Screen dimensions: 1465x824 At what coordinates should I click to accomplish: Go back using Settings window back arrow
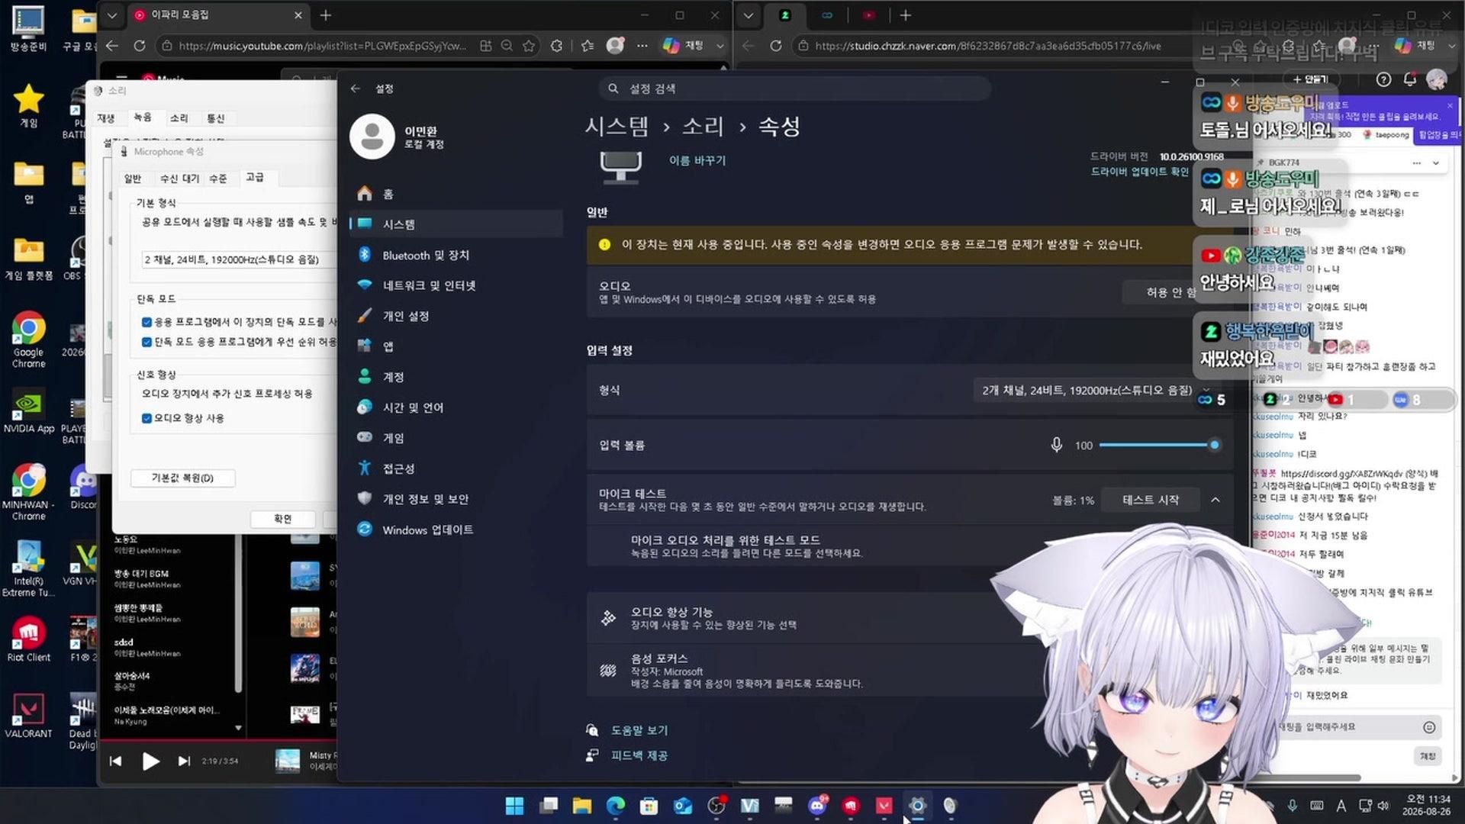pos(356,89)
